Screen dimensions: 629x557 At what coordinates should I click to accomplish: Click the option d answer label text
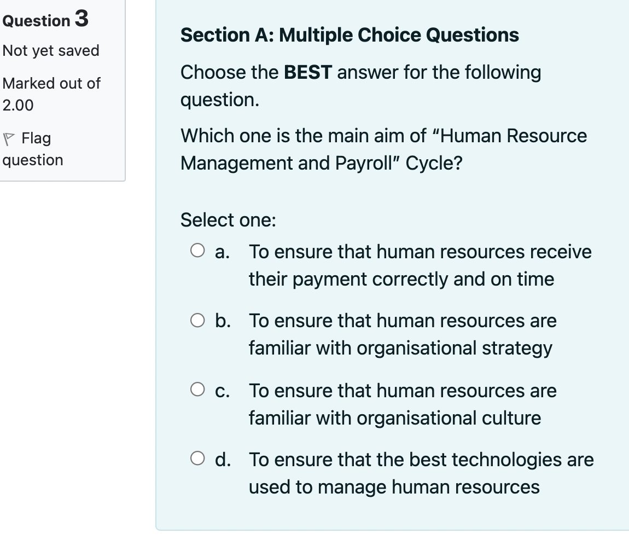421,473
